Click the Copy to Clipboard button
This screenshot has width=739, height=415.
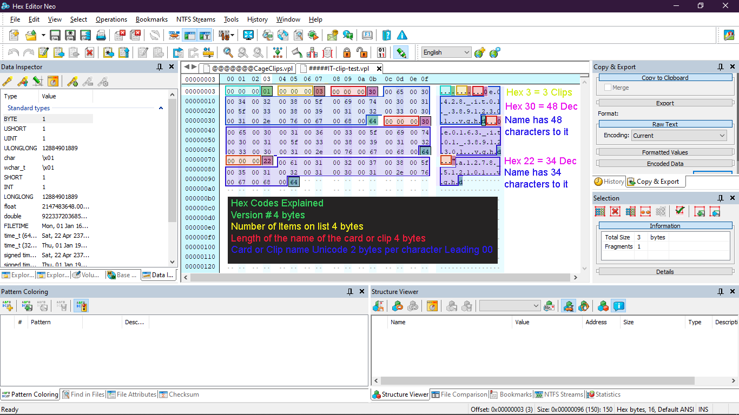(x=665, y=78)
